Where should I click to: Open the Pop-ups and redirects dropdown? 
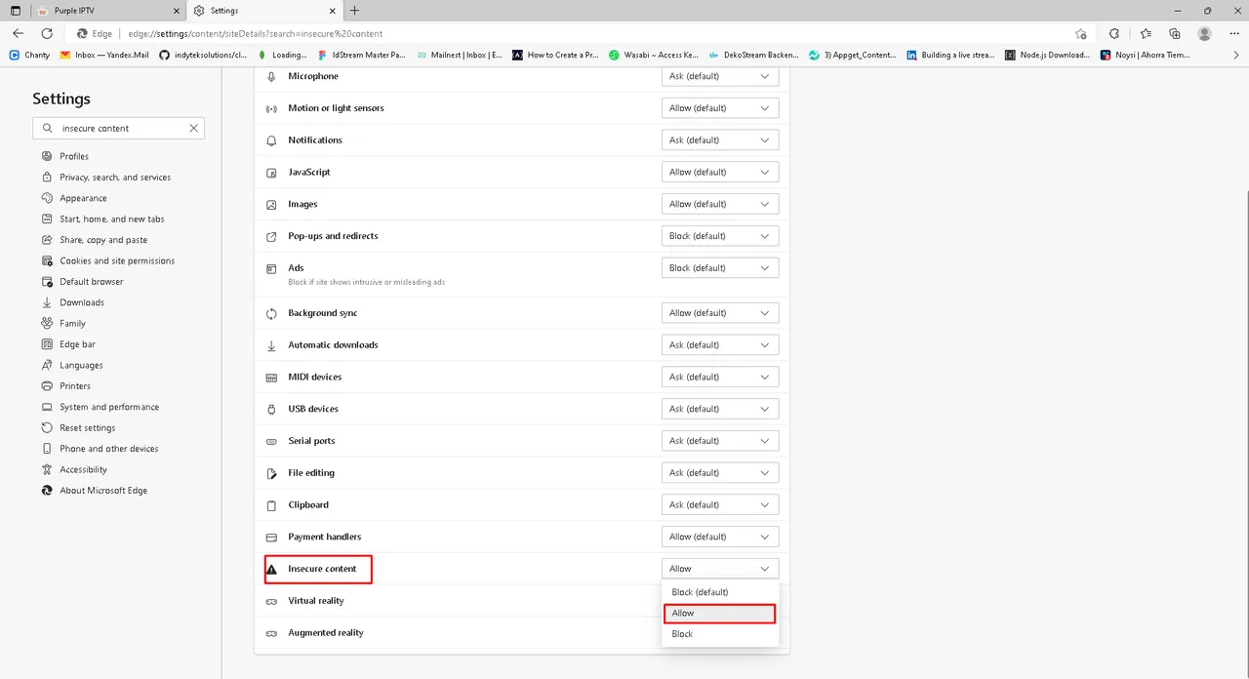tap(719, 235)
